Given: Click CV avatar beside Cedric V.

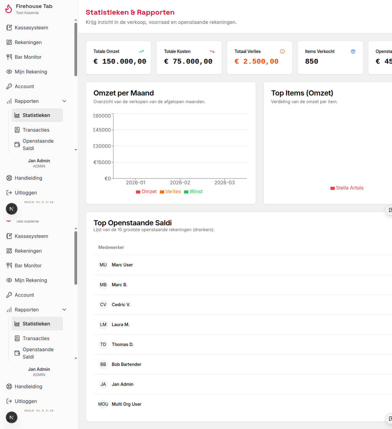Looking at the screenshot, I should (103, 305).
